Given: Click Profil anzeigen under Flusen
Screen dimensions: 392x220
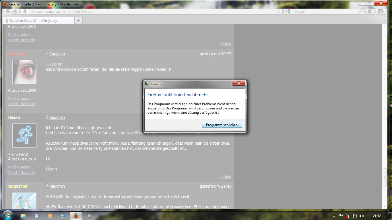Looking at the screenshot, I should click(x=19, y=167).
